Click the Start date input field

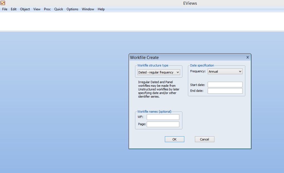pos(225,85)
